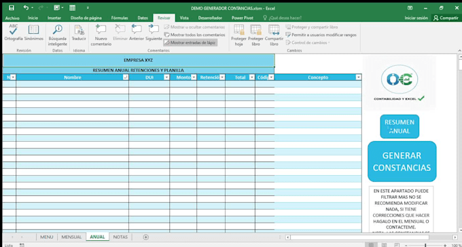Image resolution: width=462 pixels, height=247 pixels.
Task: Click Proteger hoja icon
Action: coord(238,35)
